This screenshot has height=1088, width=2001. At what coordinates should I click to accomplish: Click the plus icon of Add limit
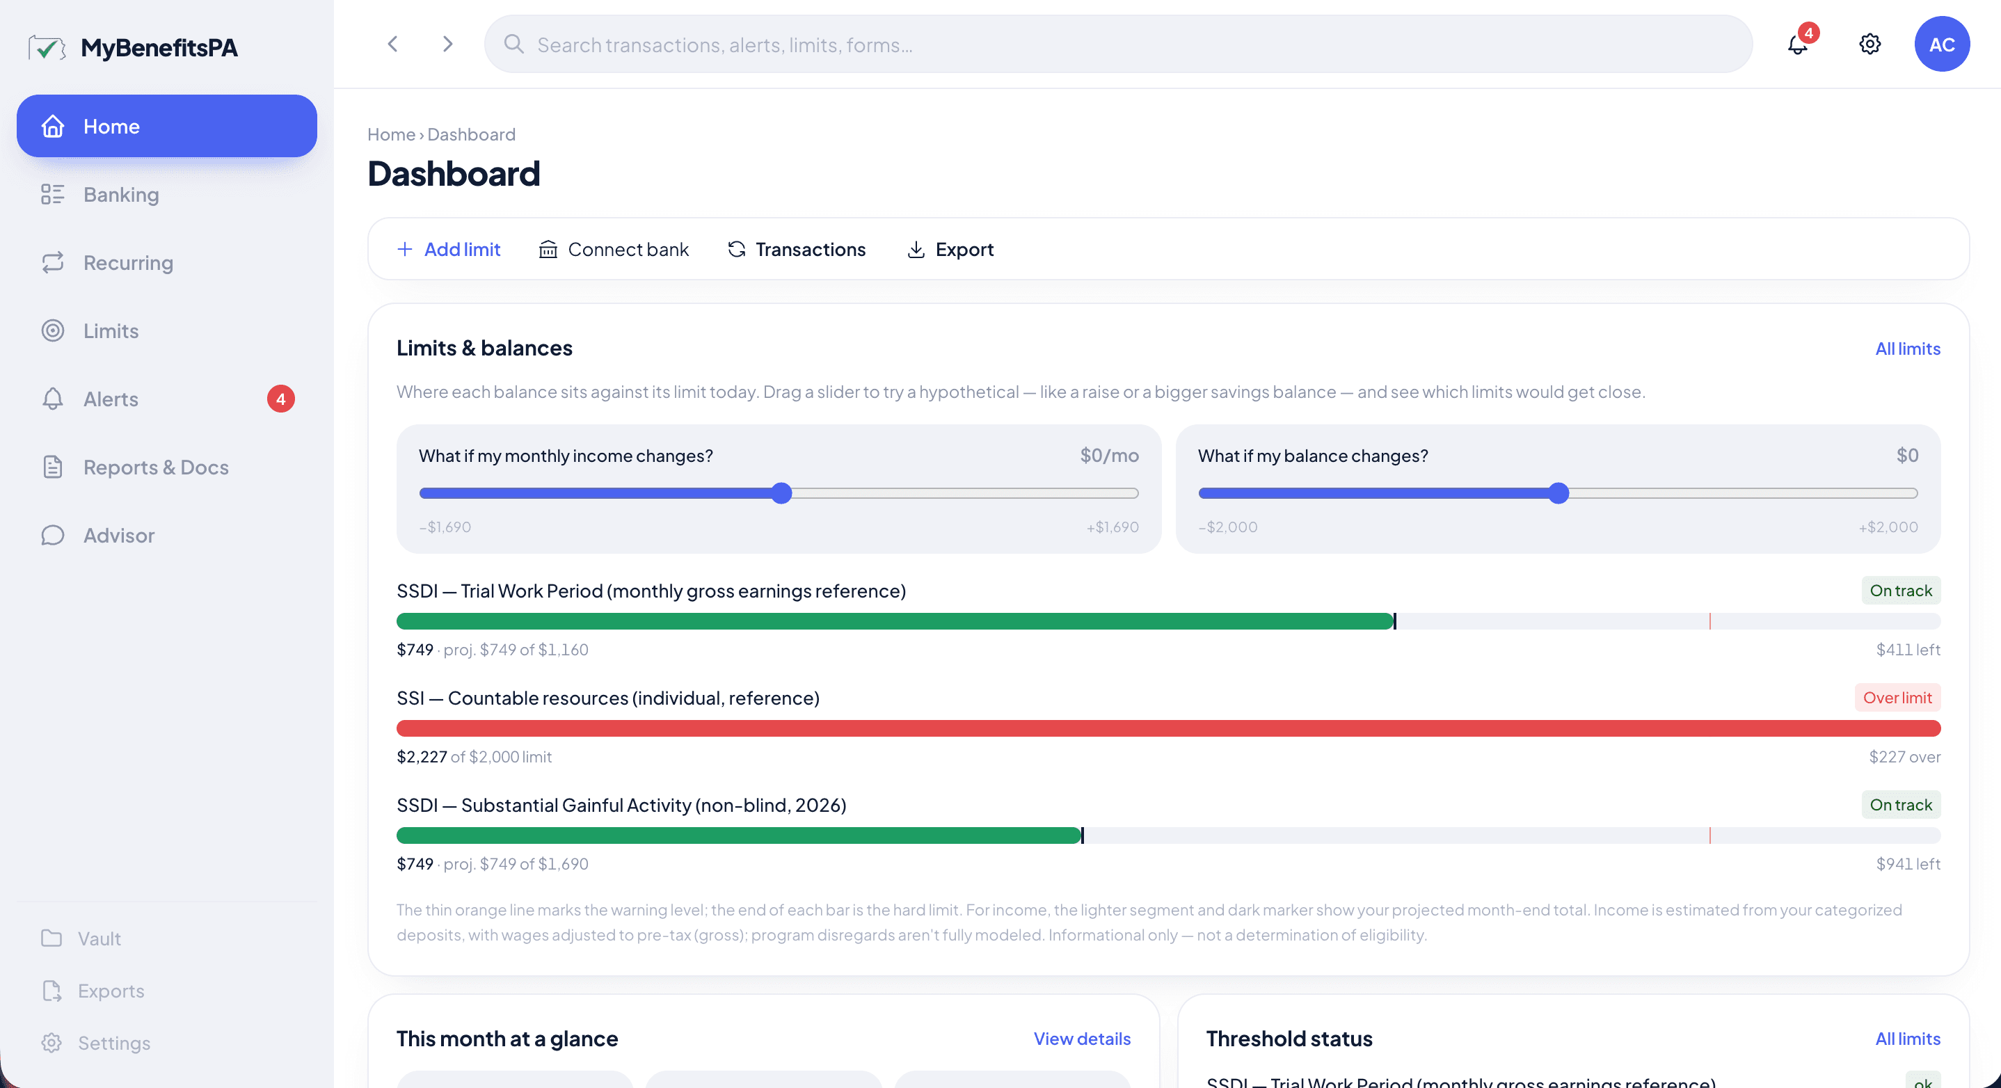(x=405, y=249)
